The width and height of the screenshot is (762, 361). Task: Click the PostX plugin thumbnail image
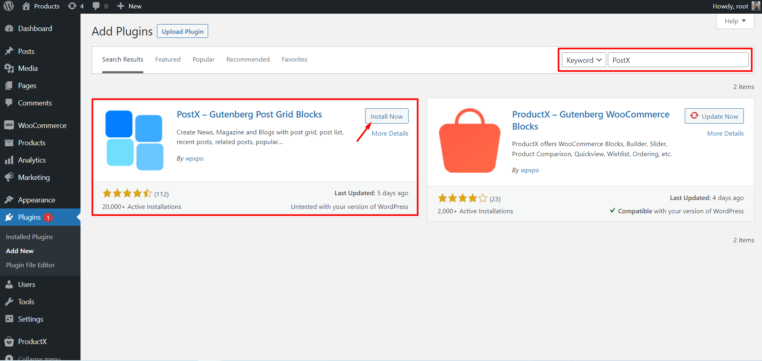(x=134, y=140)
